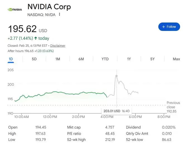Click the green up arrow next to today
The image size is (184, 145).
35,38
